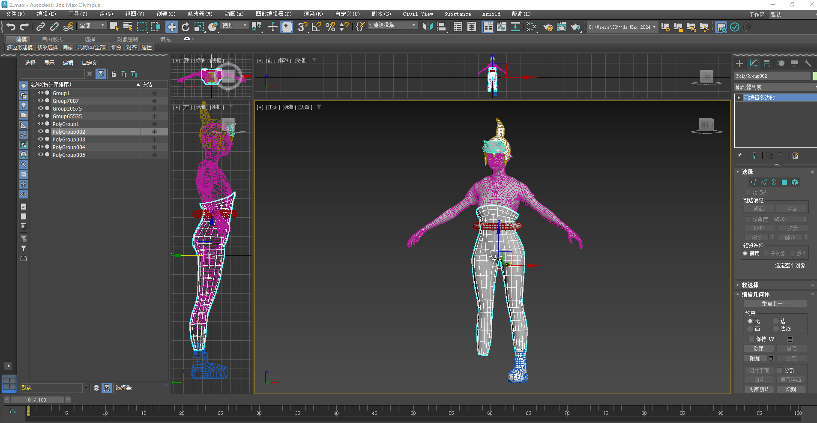817x423 pixels.
Task: Open the Hierarchy panel tab icon
Action: click(767, 63)
